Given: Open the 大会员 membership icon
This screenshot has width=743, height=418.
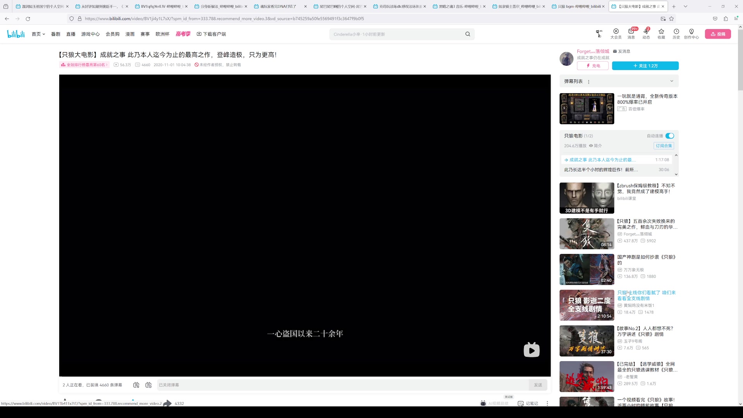Looking at the screenshot, I should click(x=616, y=34).
